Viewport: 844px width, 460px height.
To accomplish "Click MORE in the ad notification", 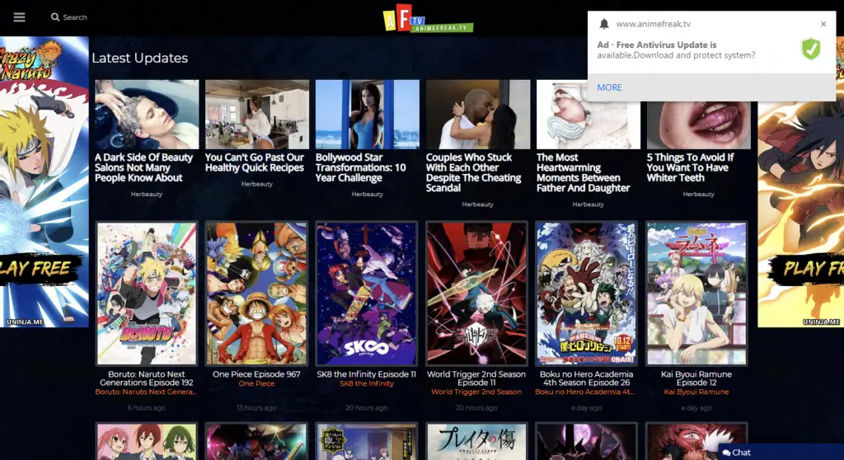I will click(609, 87).
